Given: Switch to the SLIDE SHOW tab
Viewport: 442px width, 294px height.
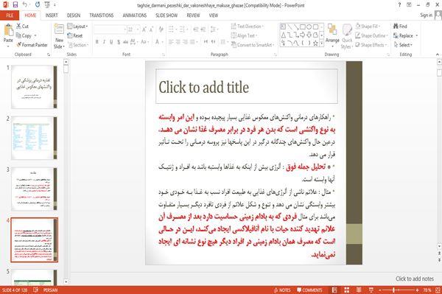Looking at the screenshot, I should click(166, 15).
